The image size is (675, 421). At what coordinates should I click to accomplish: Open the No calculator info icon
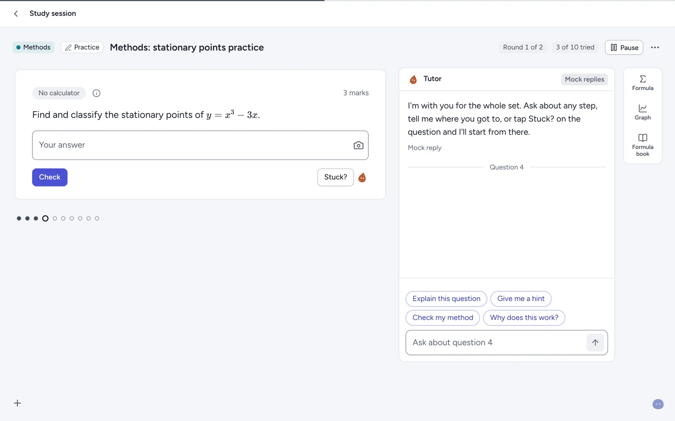pyautogui.click(x=97, y=93)
